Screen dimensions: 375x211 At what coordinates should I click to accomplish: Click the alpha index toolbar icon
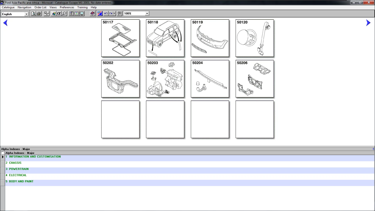click(59, 14)
